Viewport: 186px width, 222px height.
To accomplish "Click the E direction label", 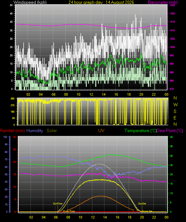I will point(175,118).
